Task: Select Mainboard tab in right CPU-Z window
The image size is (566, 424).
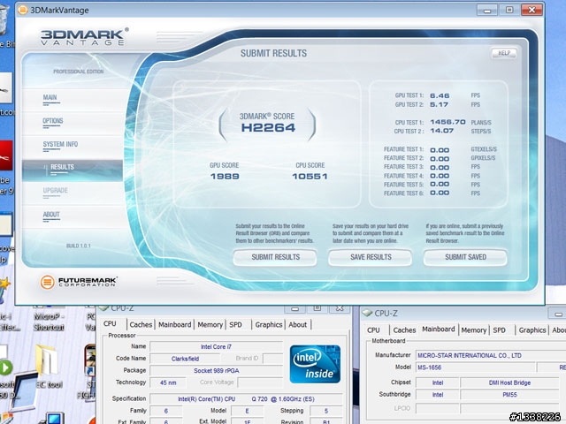Action: (439, 329)
